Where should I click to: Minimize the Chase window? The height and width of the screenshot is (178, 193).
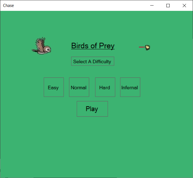point(152,6)
